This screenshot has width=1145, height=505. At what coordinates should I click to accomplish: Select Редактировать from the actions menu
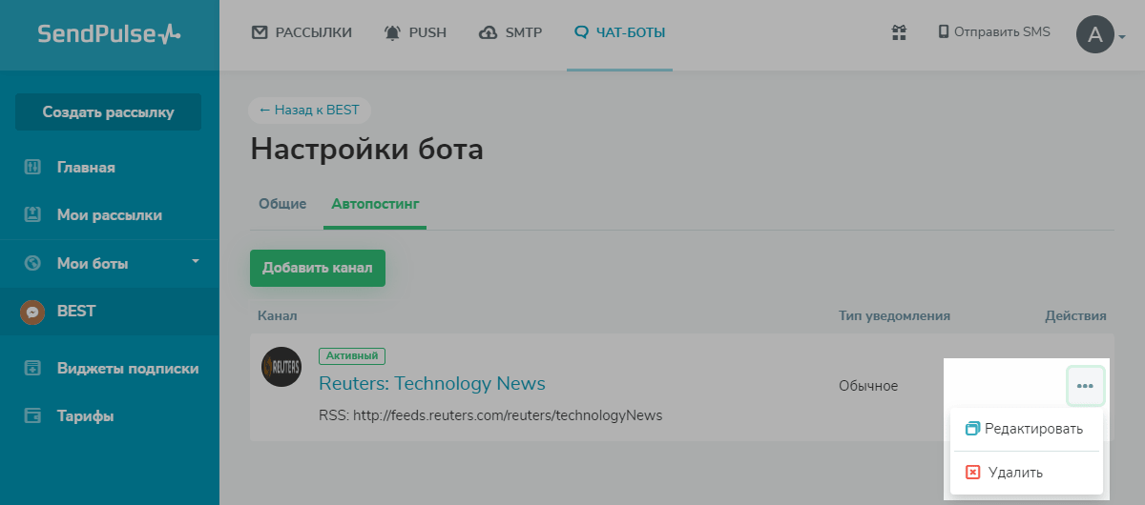(1026, 429)
